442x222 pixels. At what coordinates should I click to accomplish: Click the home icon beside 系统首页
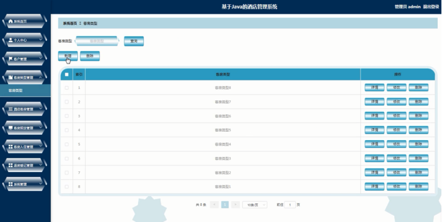[x=11, y=21]
